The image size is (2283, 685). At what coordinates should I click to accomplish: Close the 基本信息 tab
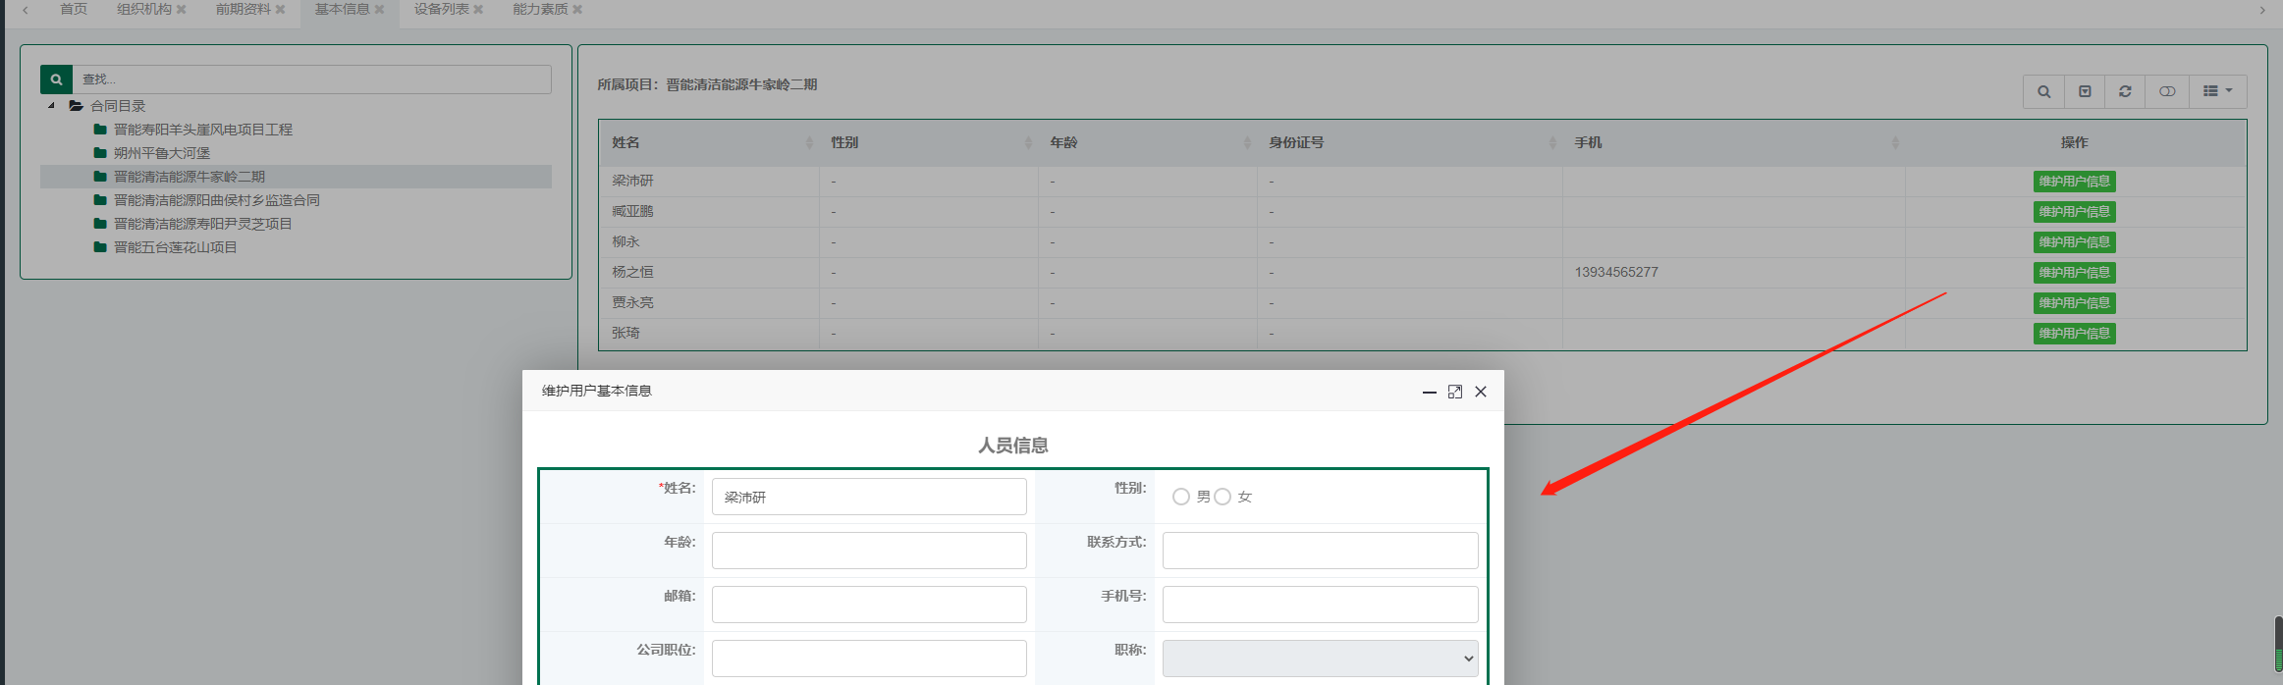pyautogui.click(x=380, y=10)
